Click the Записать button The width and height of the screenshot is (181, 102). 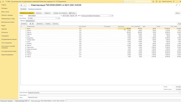39,13
